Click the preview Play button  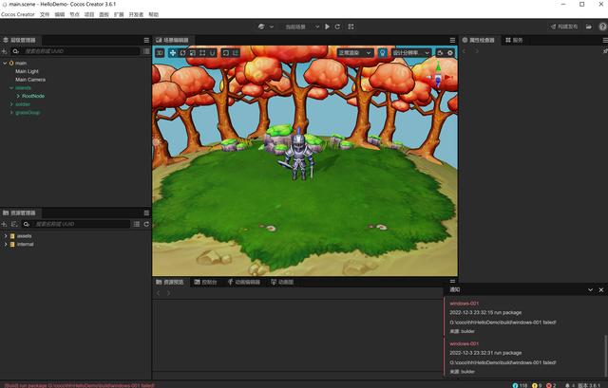327,27
